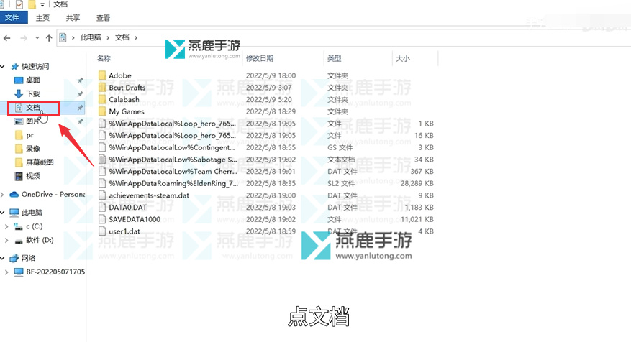631x342 pixels.
Task: Open the Adobe folder
Action: coord(120,75)
